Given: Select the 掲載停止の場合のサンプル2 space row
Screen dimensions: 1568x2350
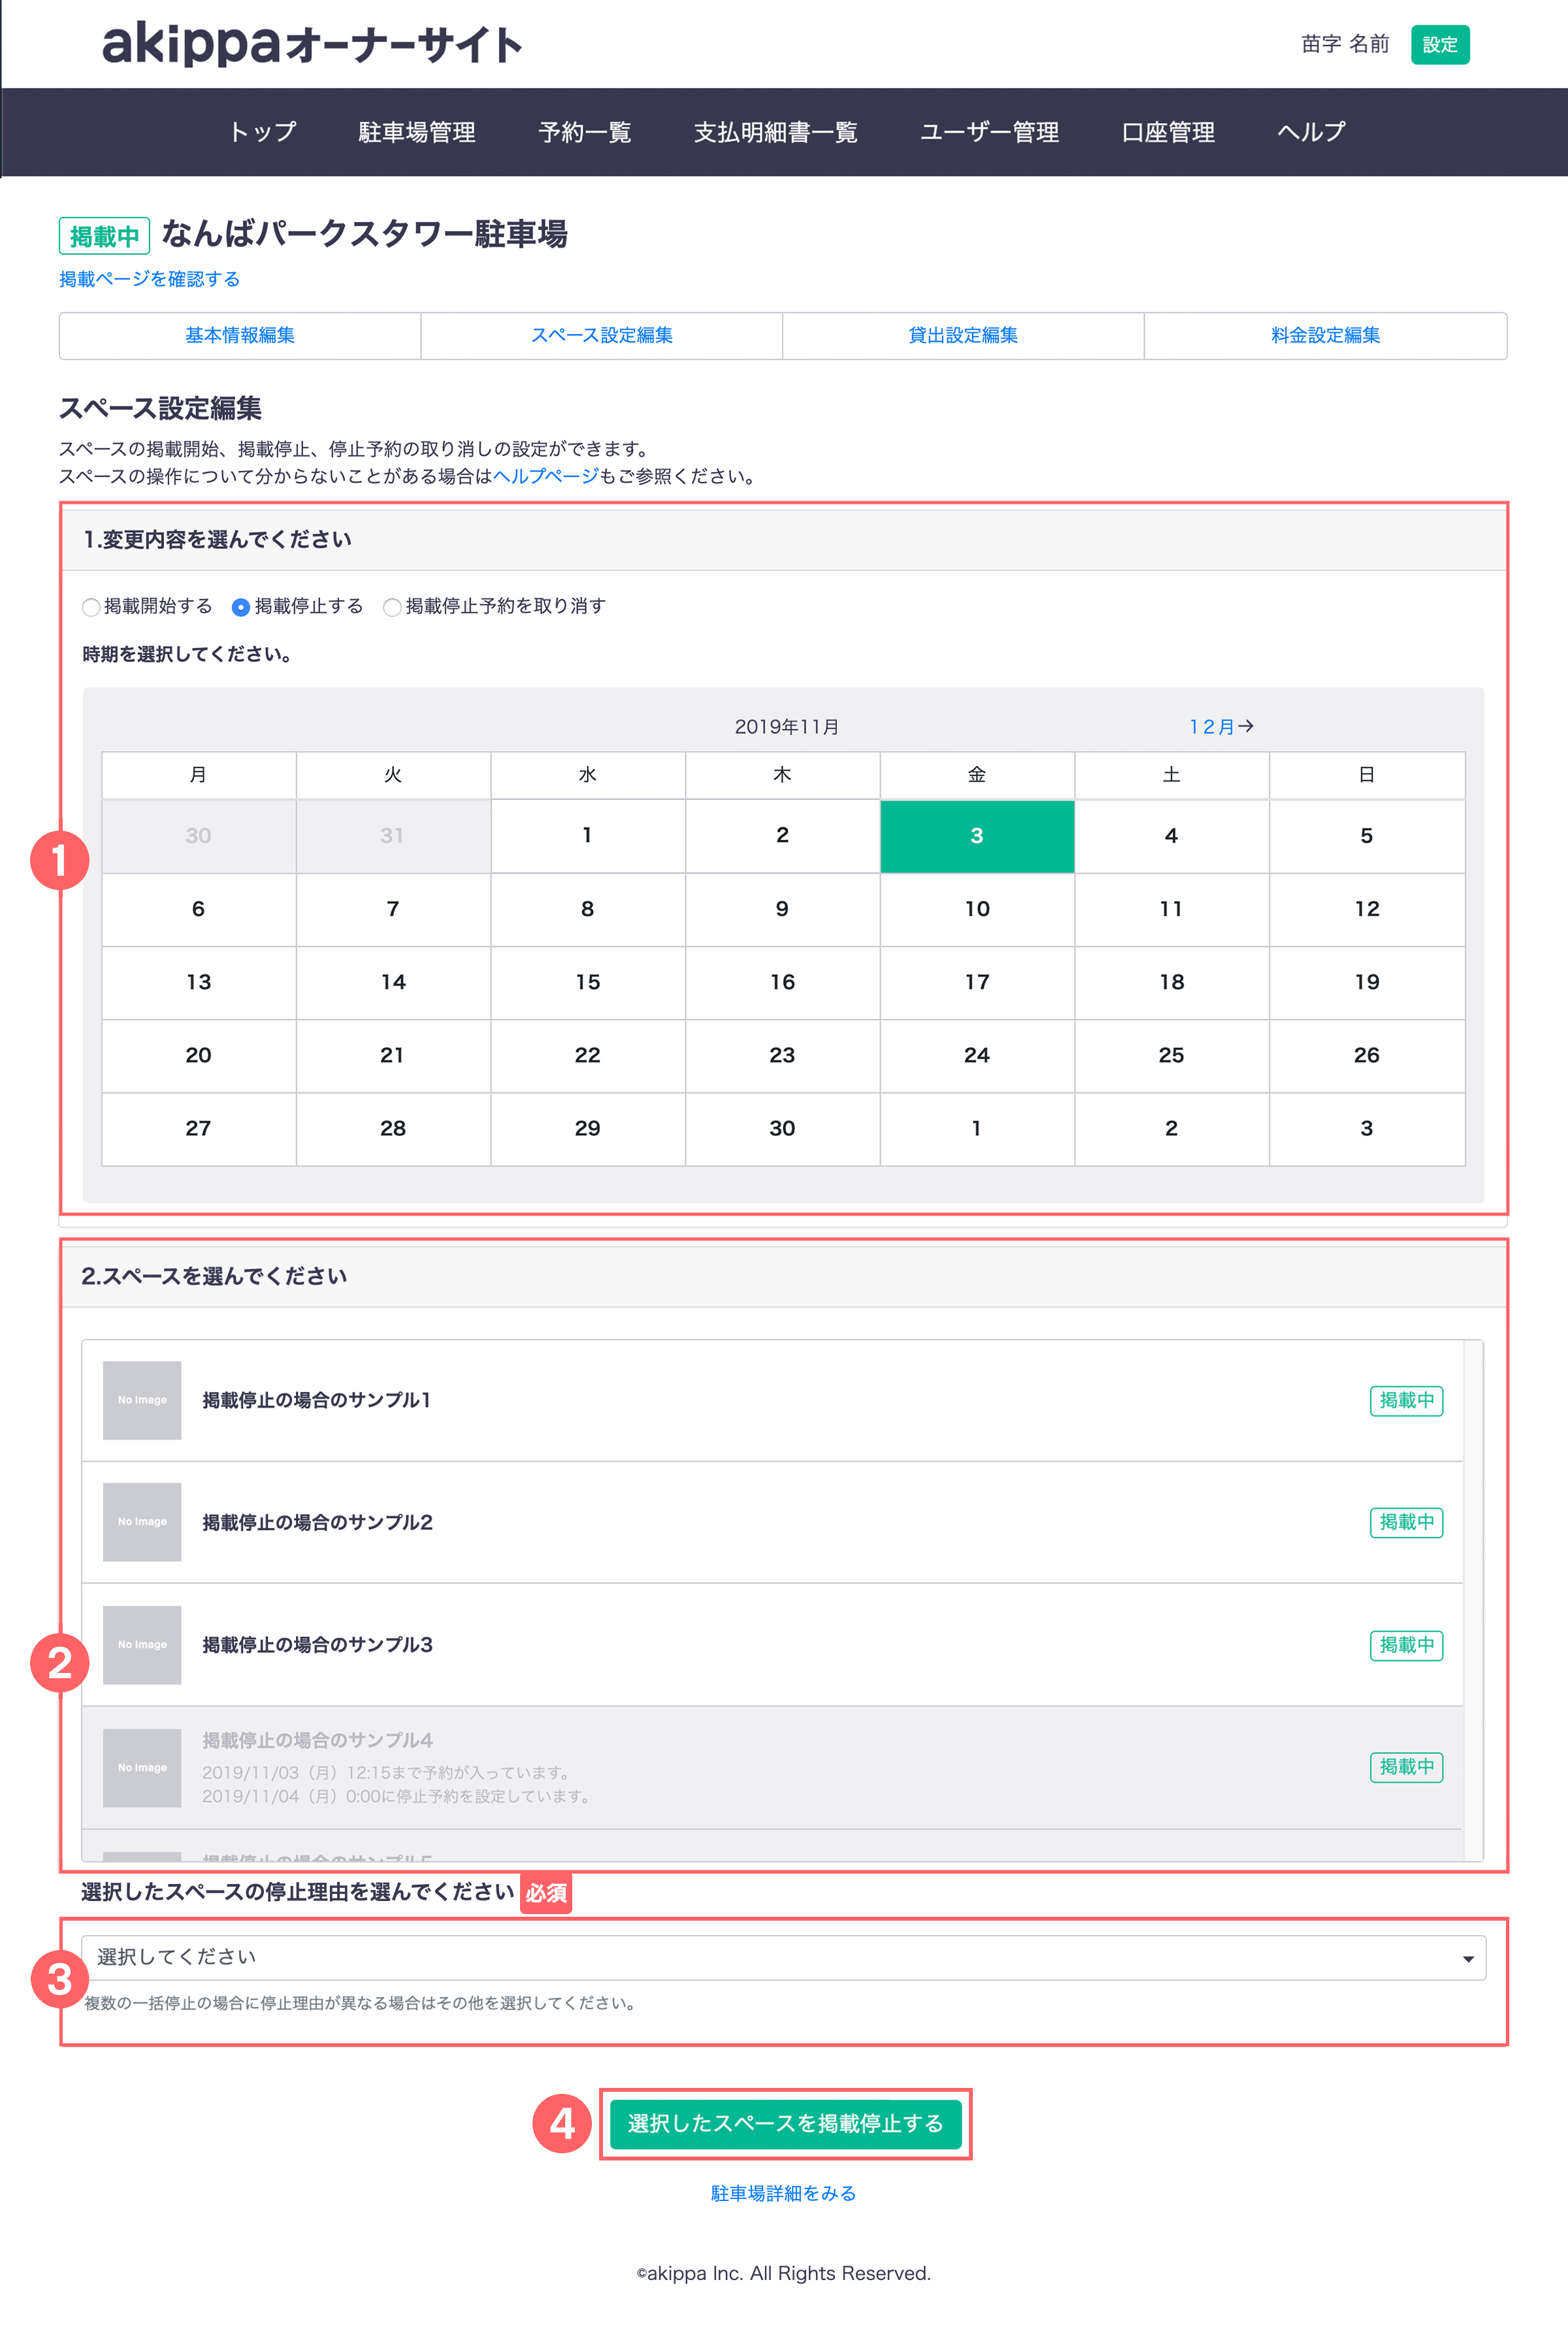Looking at the screenshot, I should pos(772,1522).
